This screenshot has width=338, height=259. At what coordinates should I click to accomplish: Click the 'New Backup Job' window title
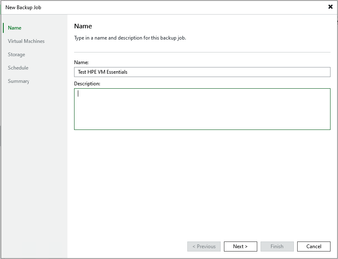[x=23, y=7]
